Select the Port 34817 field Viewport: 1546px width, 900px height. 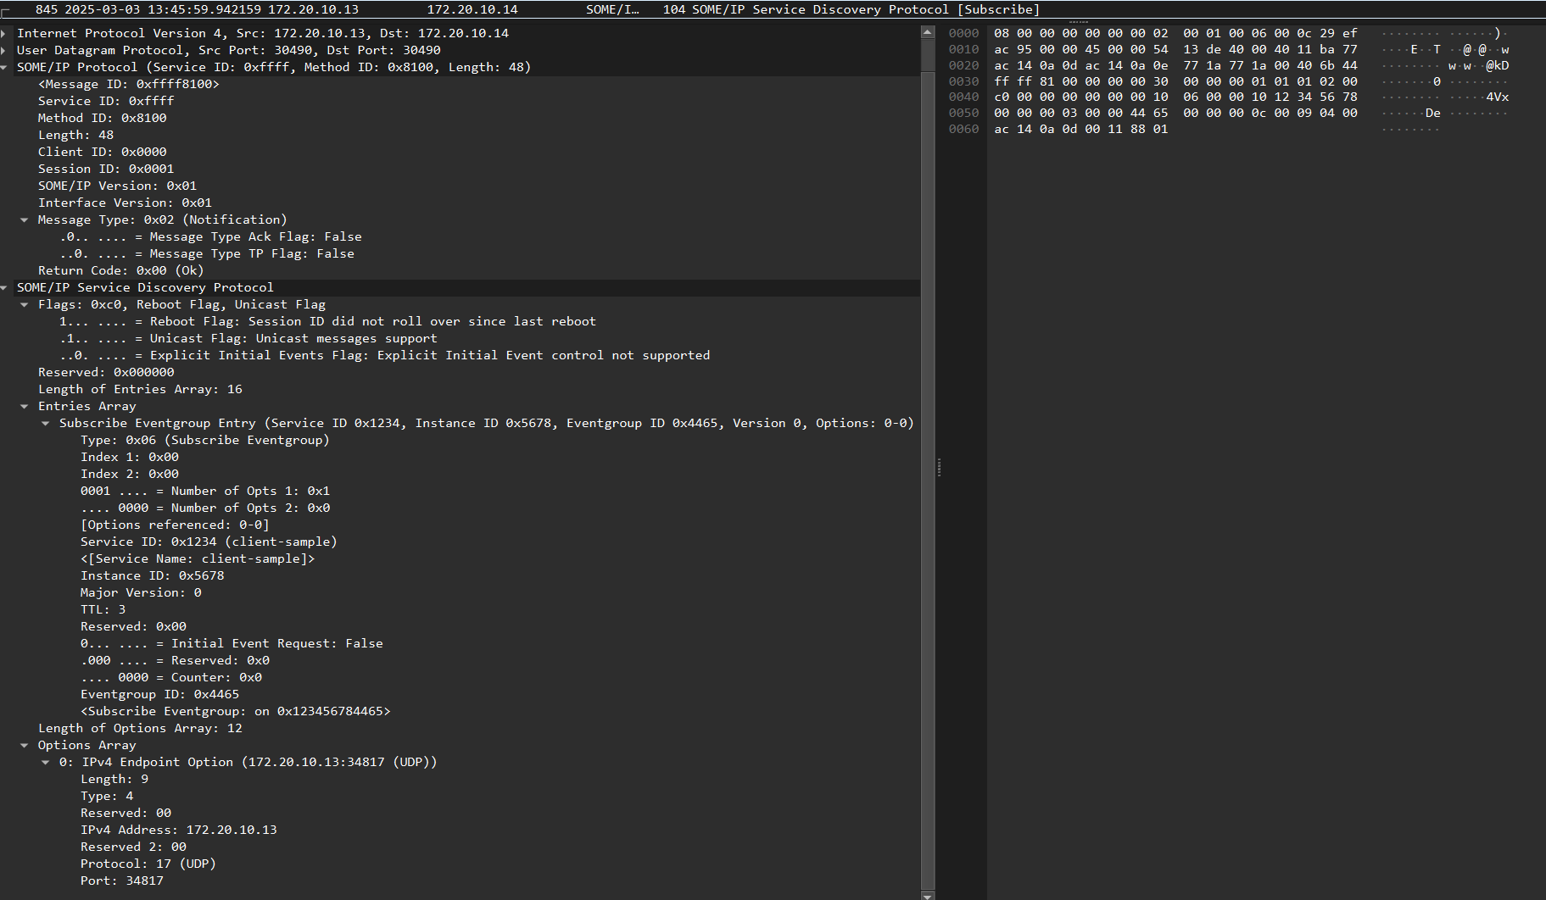point(122,881)
